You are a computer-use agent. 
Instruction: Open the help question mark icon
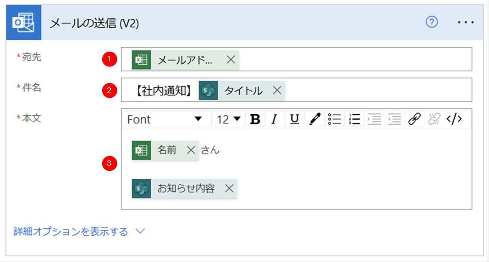point(432,23)
